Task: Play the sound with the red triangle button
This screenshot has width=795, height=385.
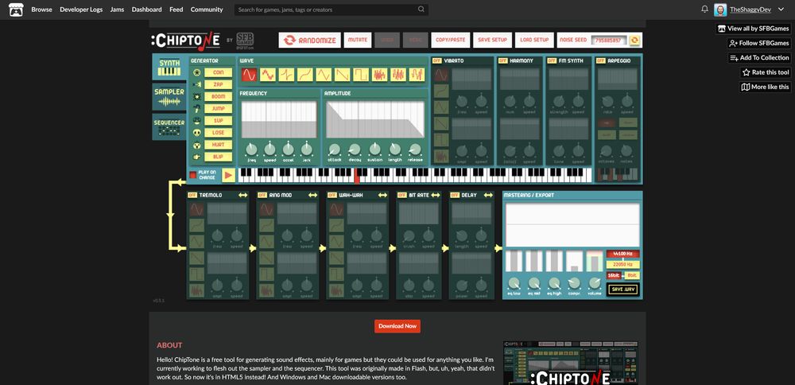Action: [228, 175]
